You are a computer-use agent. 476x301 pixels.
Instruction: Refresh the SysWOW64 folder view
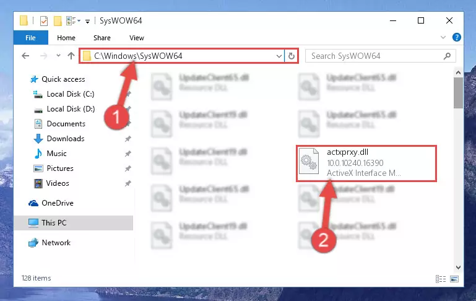291,56
